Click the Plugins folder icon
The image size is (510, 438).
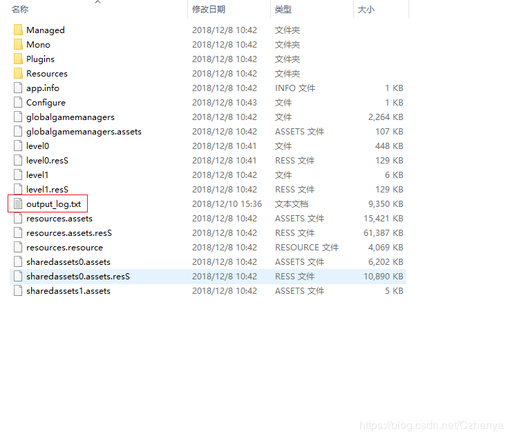click(x=18, y=59)
